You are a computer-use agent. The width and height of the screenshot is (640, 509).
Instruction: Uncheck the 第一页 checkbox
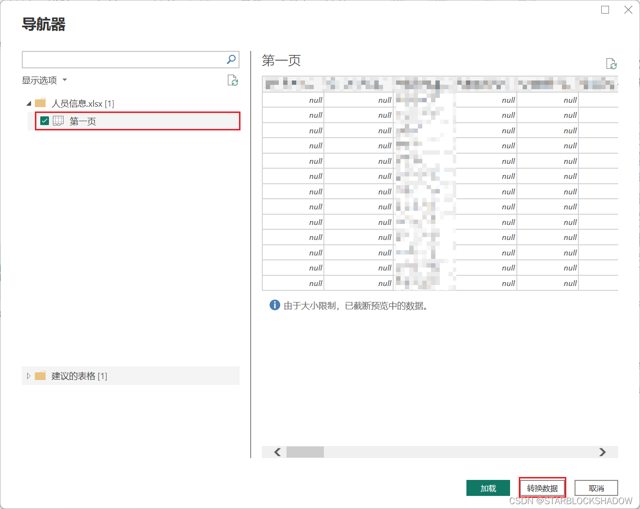[x=45, y=121]
